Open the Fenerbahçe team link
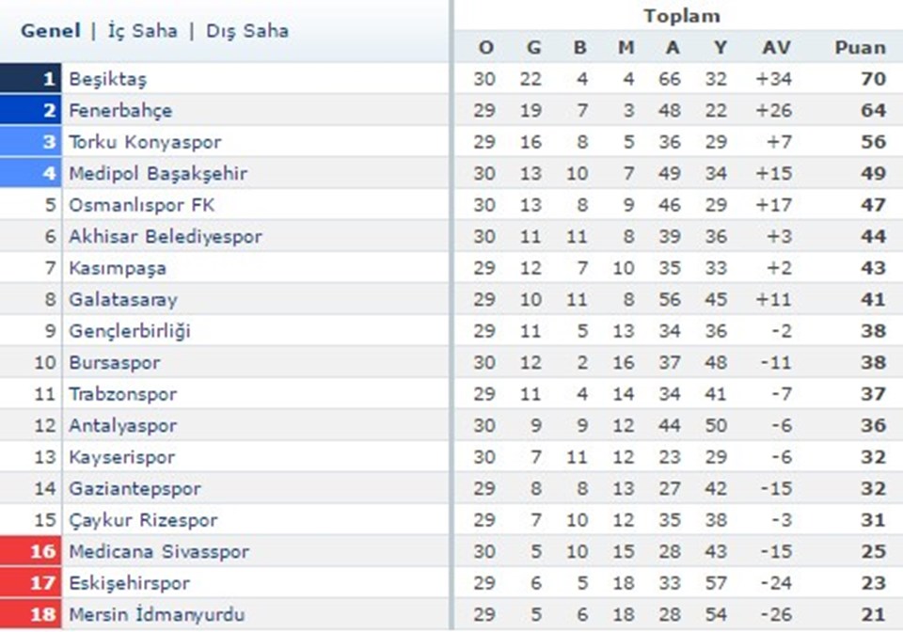Image resolution: width=903 pixels, height=632 pixels. click(120, 111)
